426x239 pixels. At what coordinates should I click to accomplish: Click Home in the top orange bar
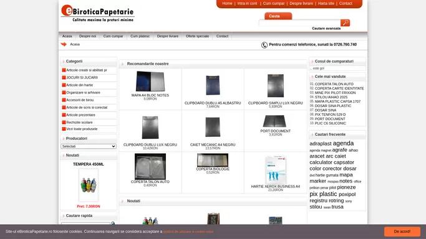227,4
